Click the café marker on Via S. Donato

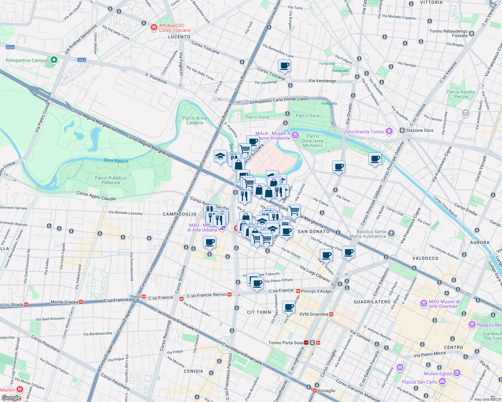coord(326,256)
